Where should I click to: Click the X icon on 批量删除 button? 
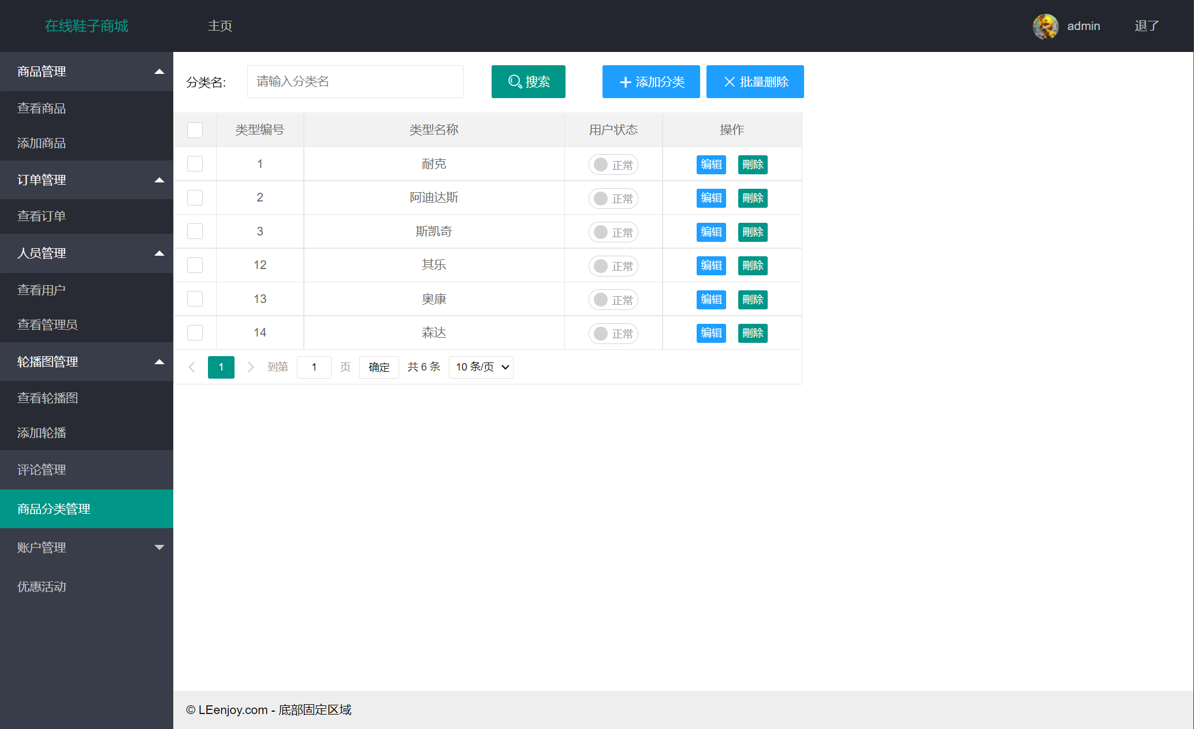(x=730, y=81)
